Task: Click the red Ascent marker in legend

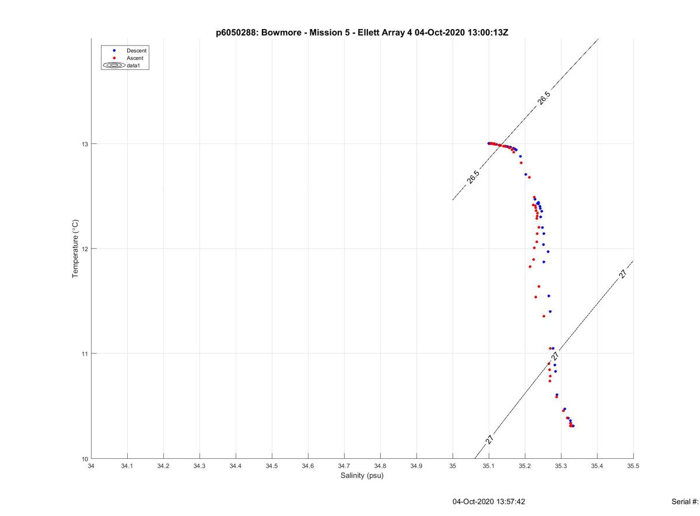Action: (x=114, y=58)
